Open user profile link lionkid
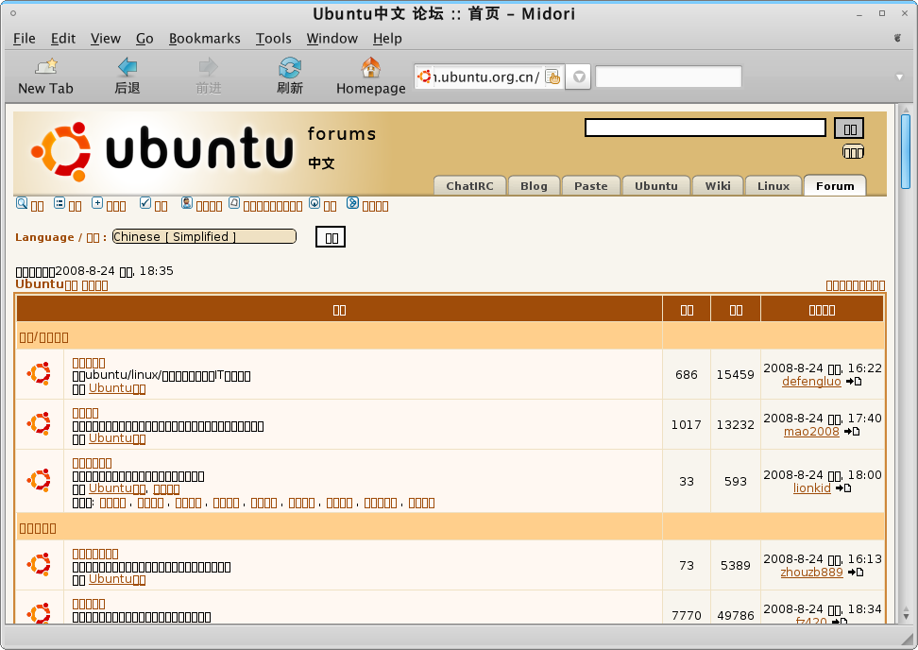The height and width of the screenshot is (650, 918). click(812, 488)
